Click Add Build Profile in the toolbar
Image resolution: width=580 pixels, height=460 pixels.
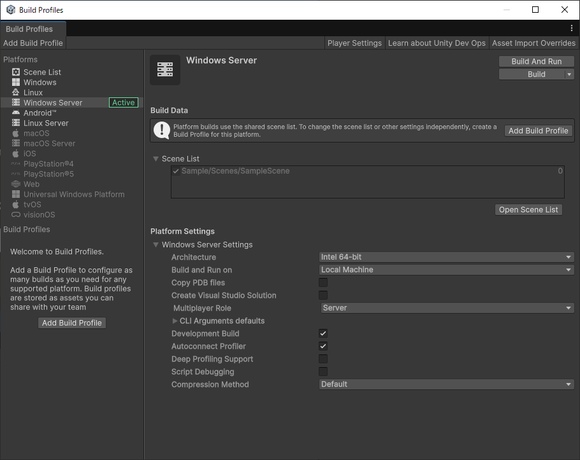(33, 43)
